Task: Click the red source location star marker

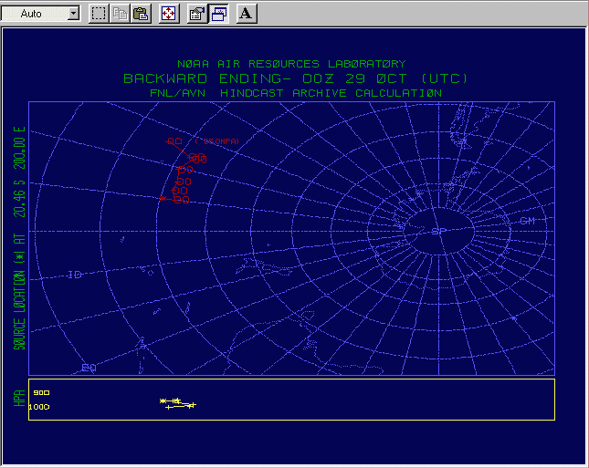Action: coord(163,198)
